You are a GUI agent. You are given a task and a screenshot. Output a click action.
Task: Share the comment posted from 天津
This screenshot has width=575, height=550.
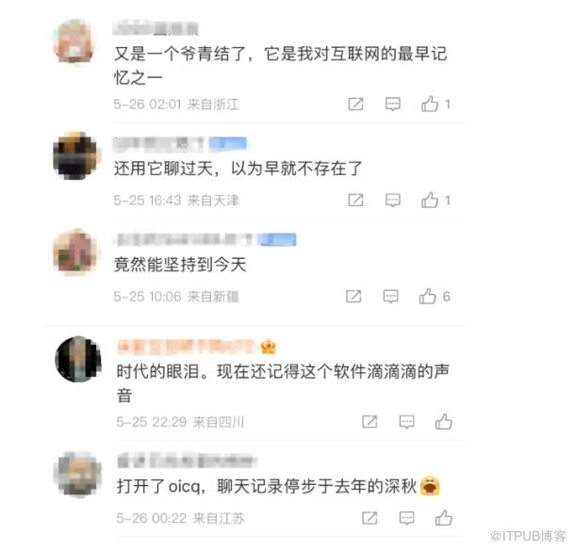(x=355, y=200)
